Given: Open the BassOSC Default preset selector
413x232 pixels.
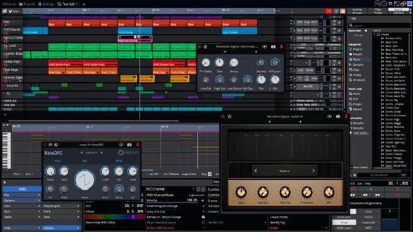Looking at the screenshot, I should pyautogui.click(x=91, y=152).
